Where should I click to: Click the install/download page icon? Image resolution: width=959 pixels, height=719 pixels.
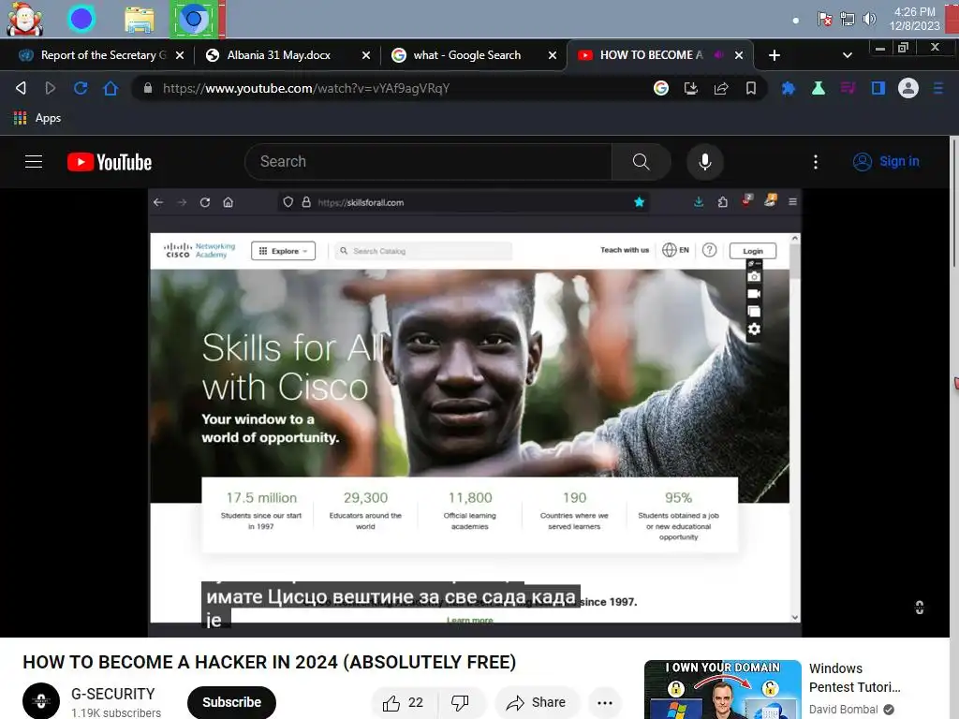[691, 88]
